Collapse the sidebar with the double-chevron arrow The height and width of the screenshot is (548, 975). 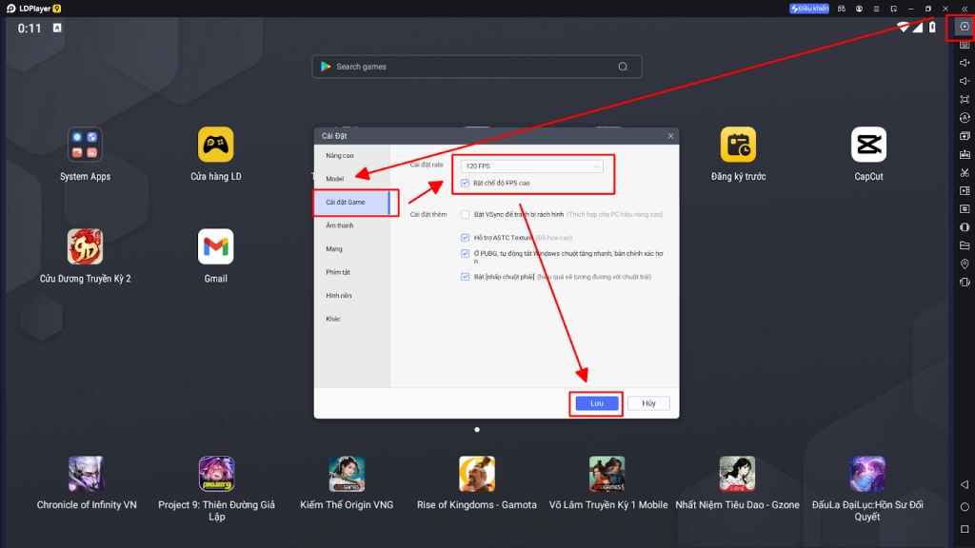point(964,9)
